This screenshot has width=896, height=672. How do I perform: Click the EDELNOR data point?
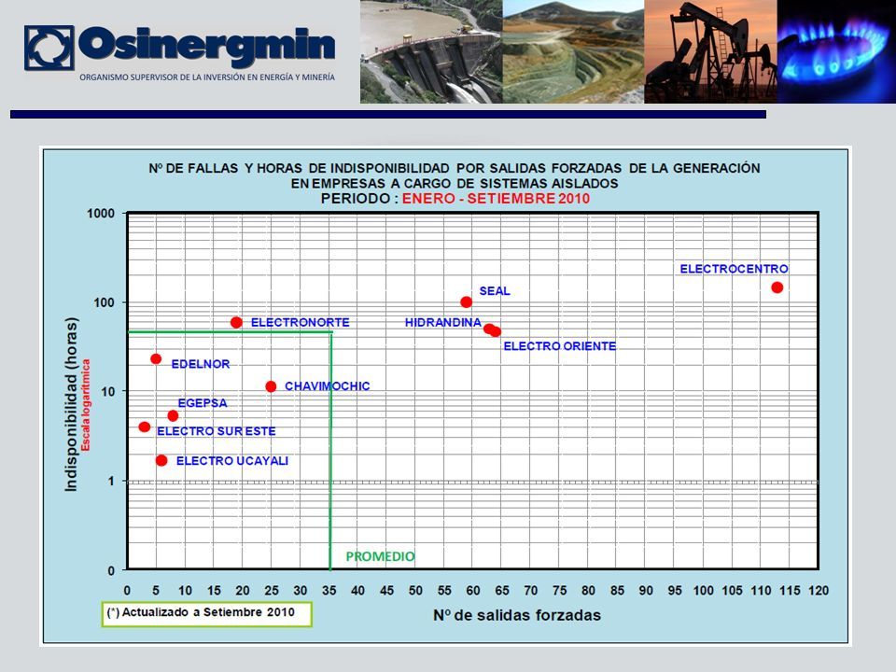(156, 358)
